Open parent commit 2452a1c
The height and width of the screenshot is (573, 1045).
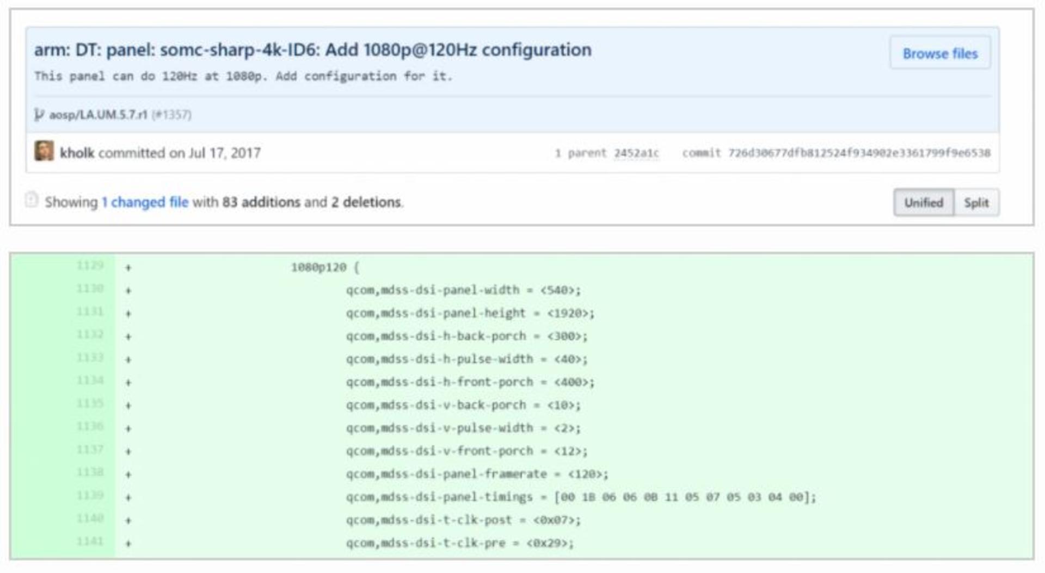[636, 153]
